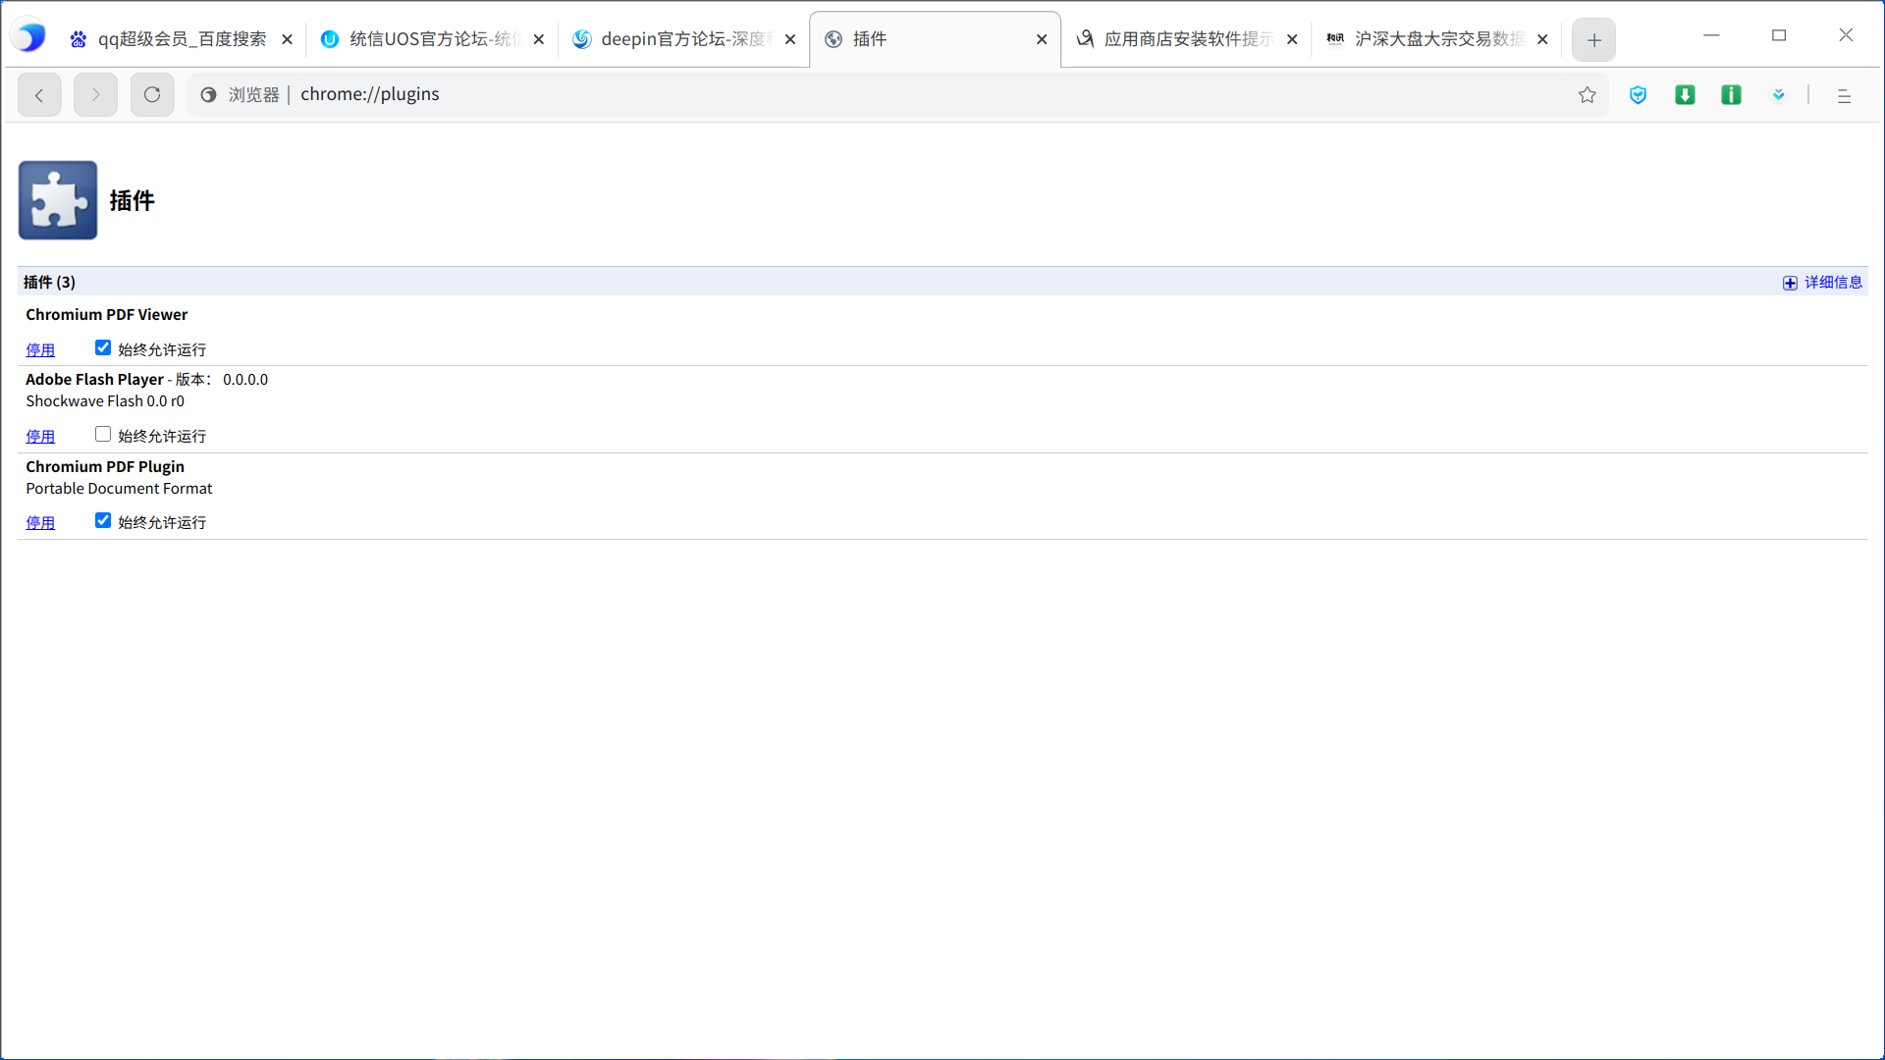
Task: Bookmark this page with star icon
Action: pyautogui.click(x=1588, y=94)
